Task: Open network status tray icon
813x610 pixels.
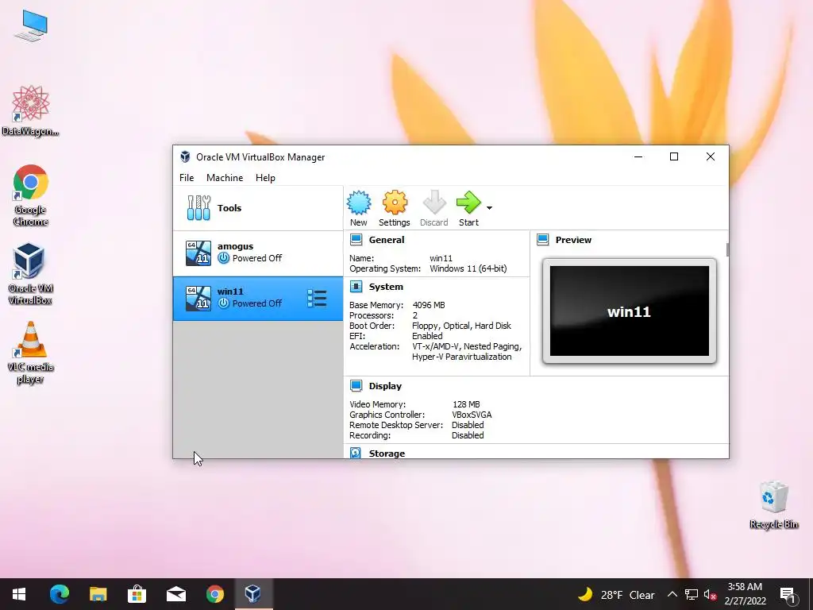Action: (692, 594)
